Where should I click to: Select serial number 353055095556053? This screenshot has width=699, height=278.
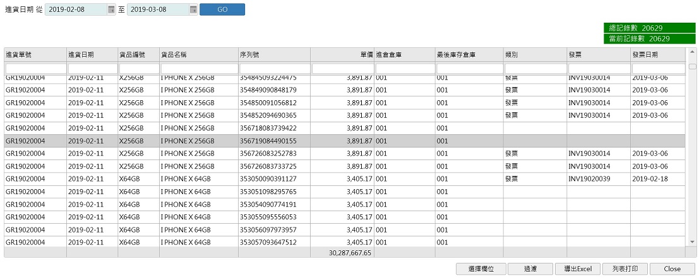point(268,217)
